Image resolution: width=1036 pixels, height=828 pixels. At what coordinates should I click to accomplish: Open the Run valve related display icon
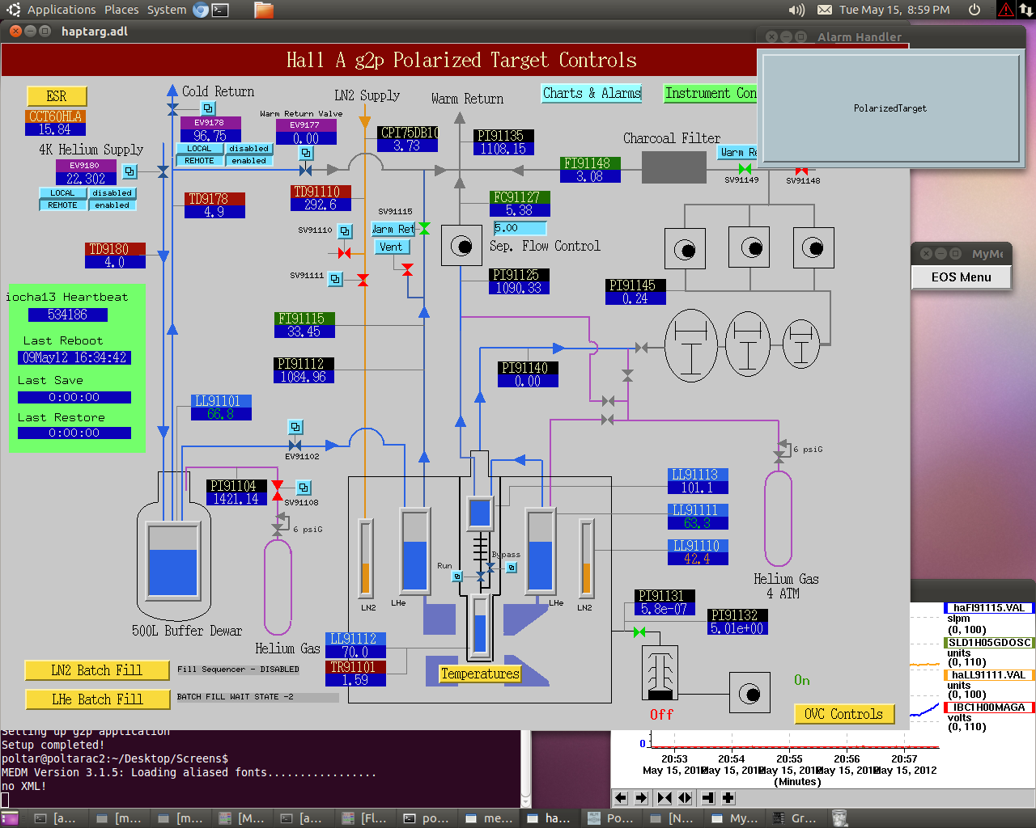pos(457,577)
